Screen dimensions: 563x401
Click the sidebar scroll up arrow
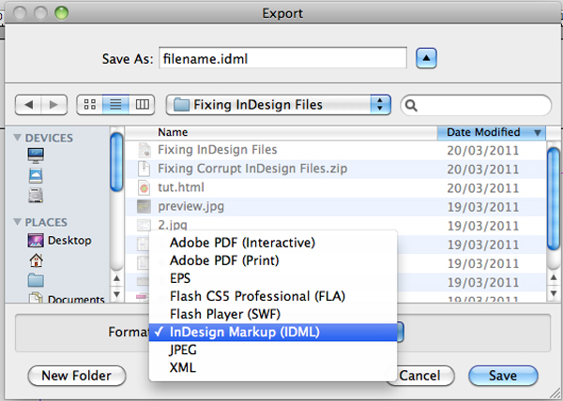coord(116,278)
